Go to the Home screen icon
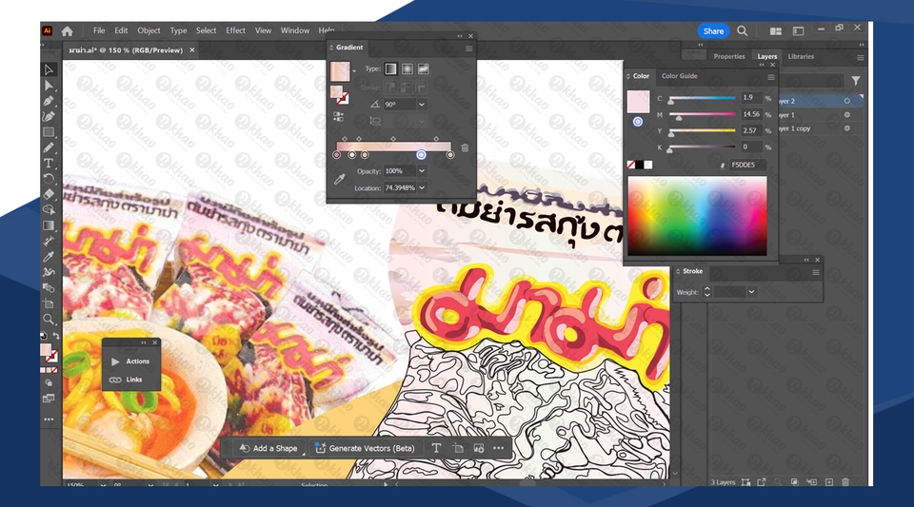The height and width of the screenshot is (507, 914). pos(68,30)
